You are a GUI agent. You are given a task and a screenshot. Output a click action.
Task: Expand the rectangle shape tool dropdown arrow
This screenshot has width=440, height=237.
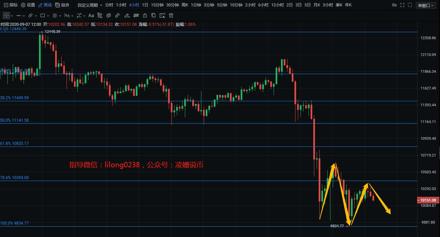click(x=48, y=16)
